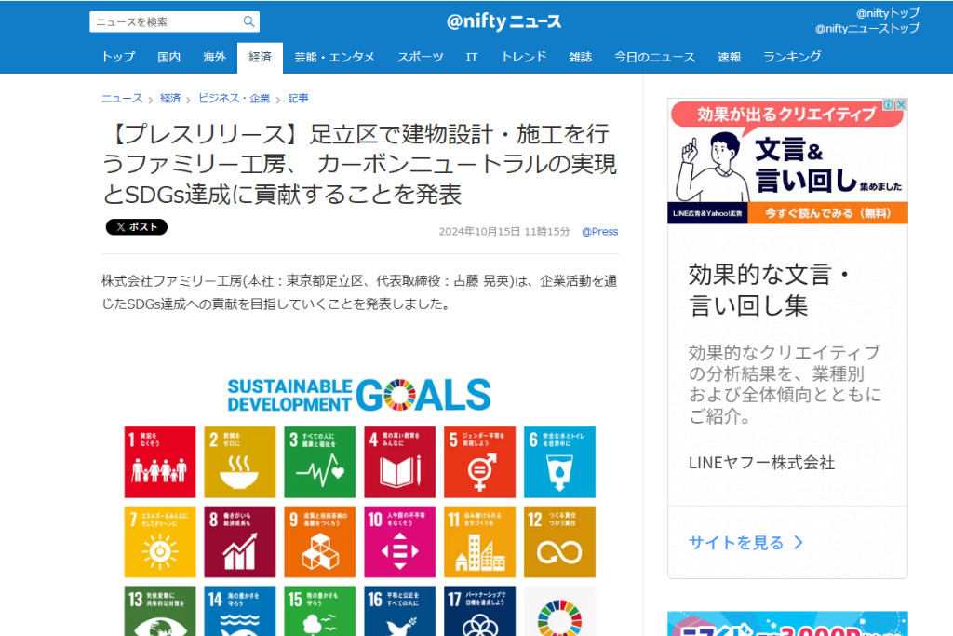Click the chevron beside サイトを見る

coord(799,542)
